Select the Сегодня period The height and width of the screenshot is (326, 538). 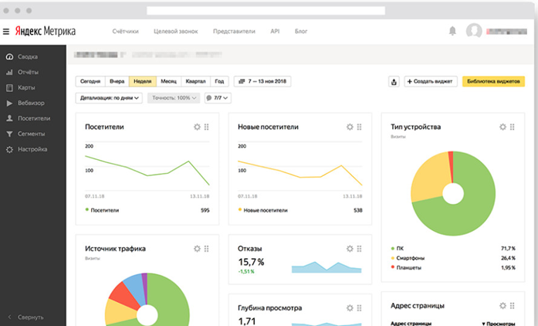pyautogui.click(x=90, y=81)
